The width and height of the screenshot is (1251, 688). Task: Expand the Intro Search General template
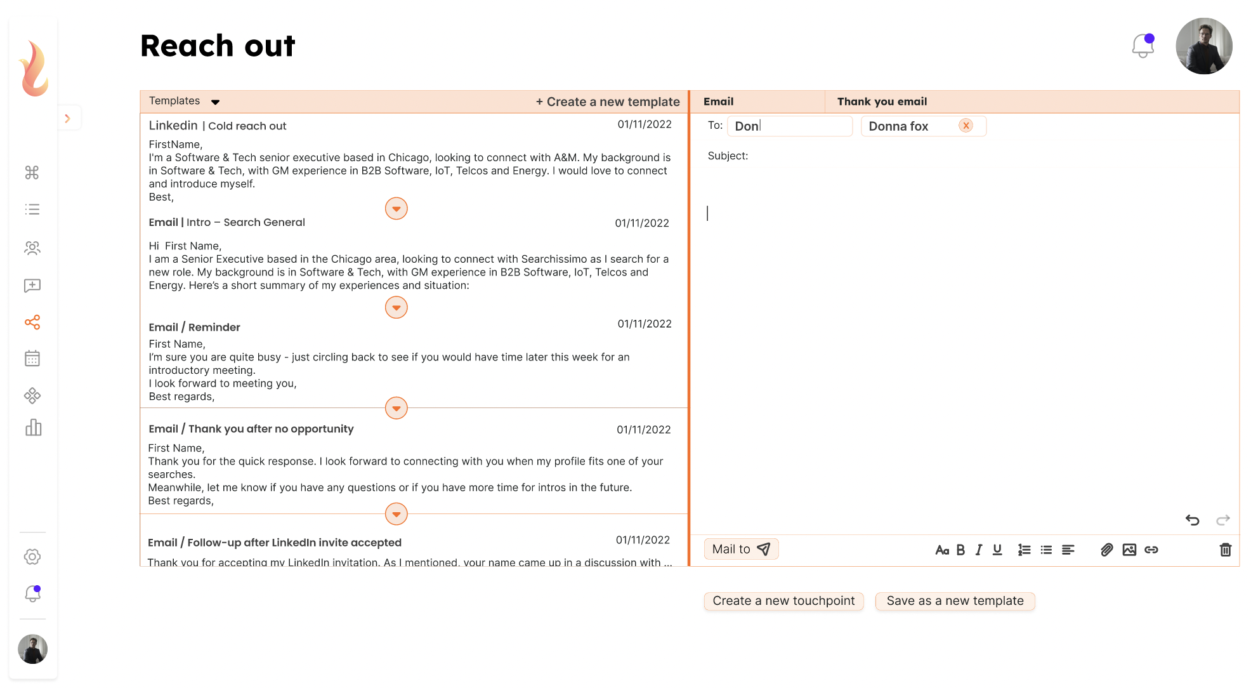coord(396,307)
